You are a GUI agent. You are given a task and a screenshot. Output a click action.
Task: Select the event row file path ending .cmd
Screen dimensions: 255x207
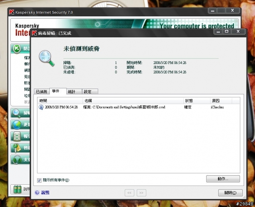pos(124,107)
